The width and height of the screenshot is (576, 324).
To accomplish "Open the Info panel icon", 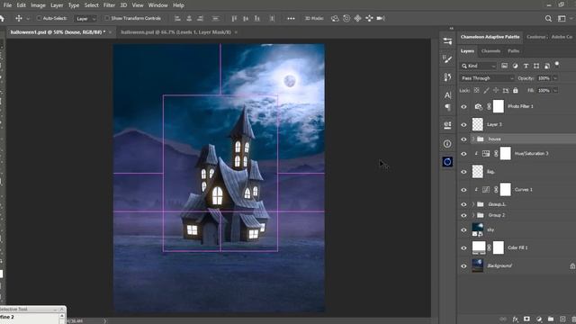I will pos(447,144).
